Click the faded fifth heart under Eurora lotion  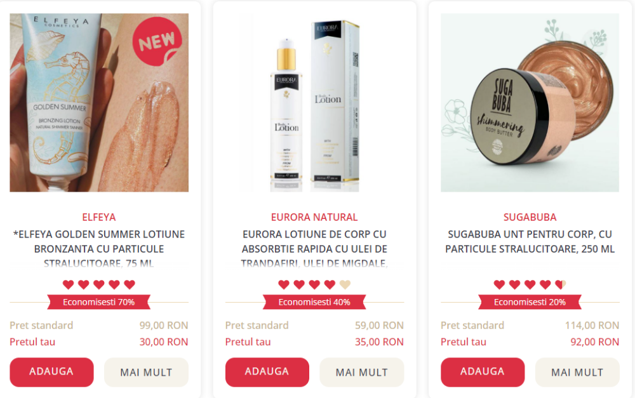coord(345,284)
